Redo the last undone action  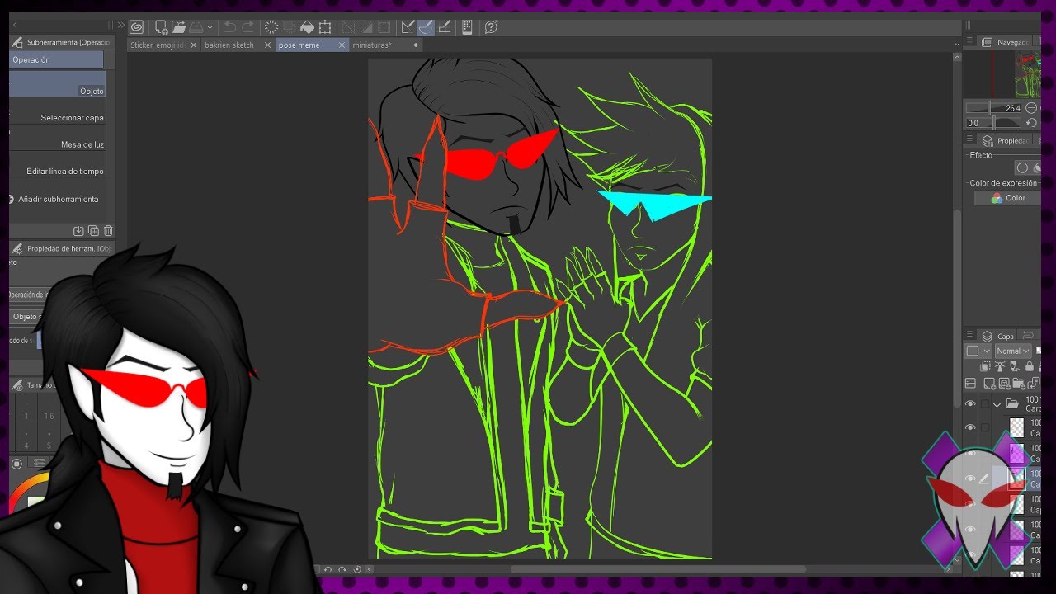coord(247,27)
